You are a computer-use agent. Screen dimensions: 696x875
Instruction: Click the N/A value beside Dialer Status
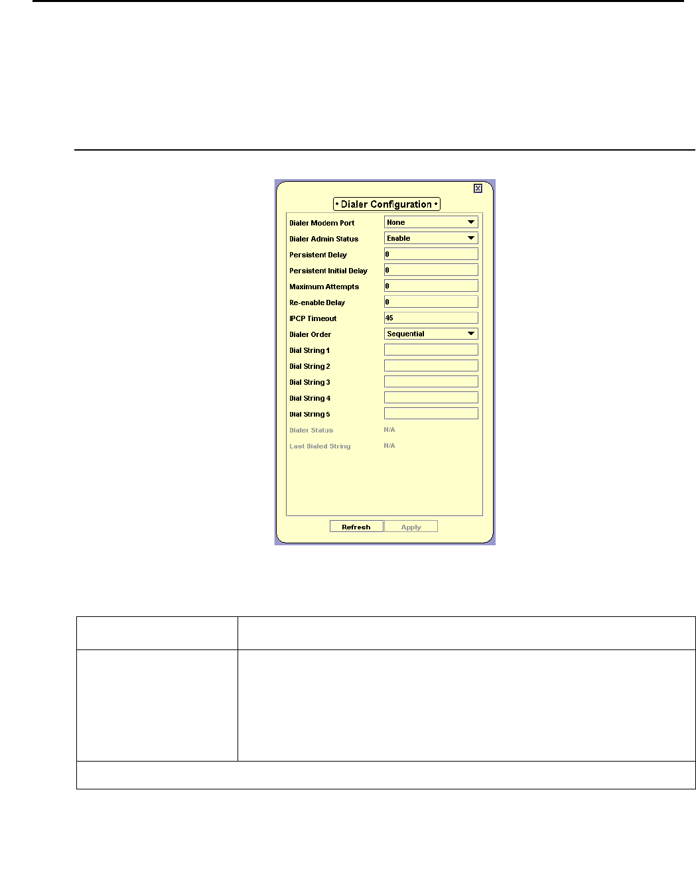point(389,430)
